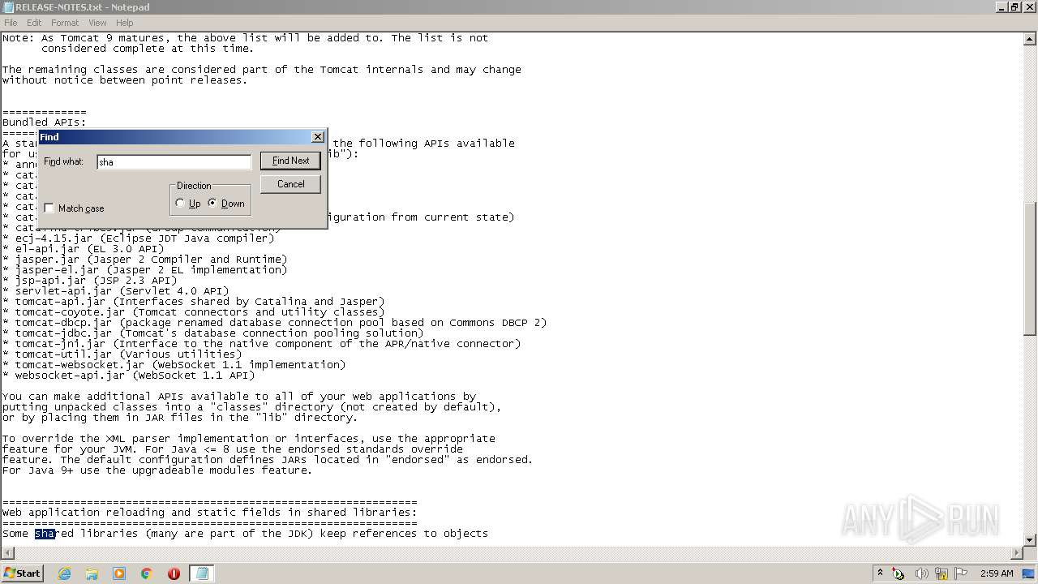Open the Opera browser taskbar icon
Viewport: 1038px width, 584px height.
[174, 573]
